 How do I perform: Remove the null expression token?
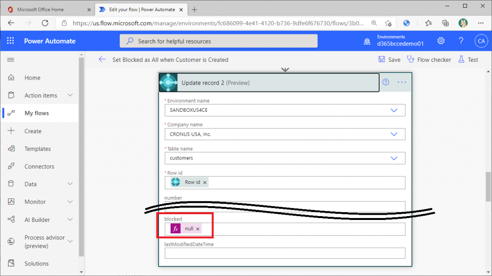197,229
